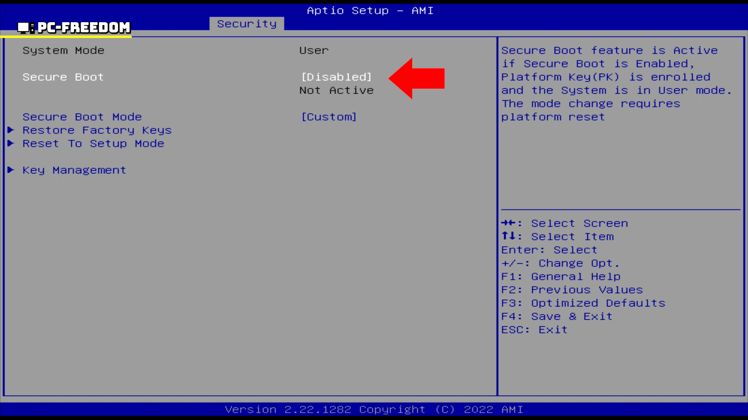Click the left-right arrows Select Screen icon

(x=508, y=223)
